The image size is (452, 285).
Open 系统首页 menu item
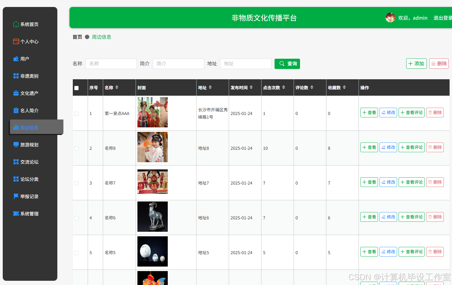click(29, 24)
